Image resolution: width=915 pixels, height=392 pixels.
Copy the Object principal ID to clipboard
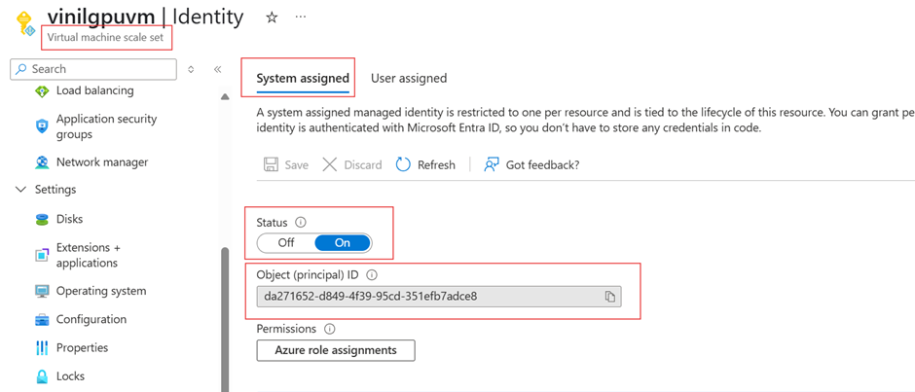pyautogui.click(x=610, y=297)
